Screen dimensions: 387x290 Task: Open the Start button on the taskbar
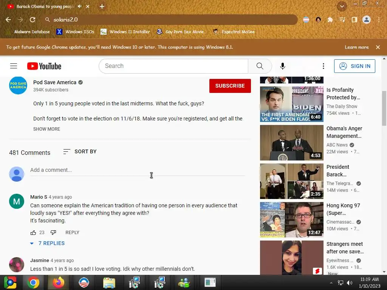[10, 282]
